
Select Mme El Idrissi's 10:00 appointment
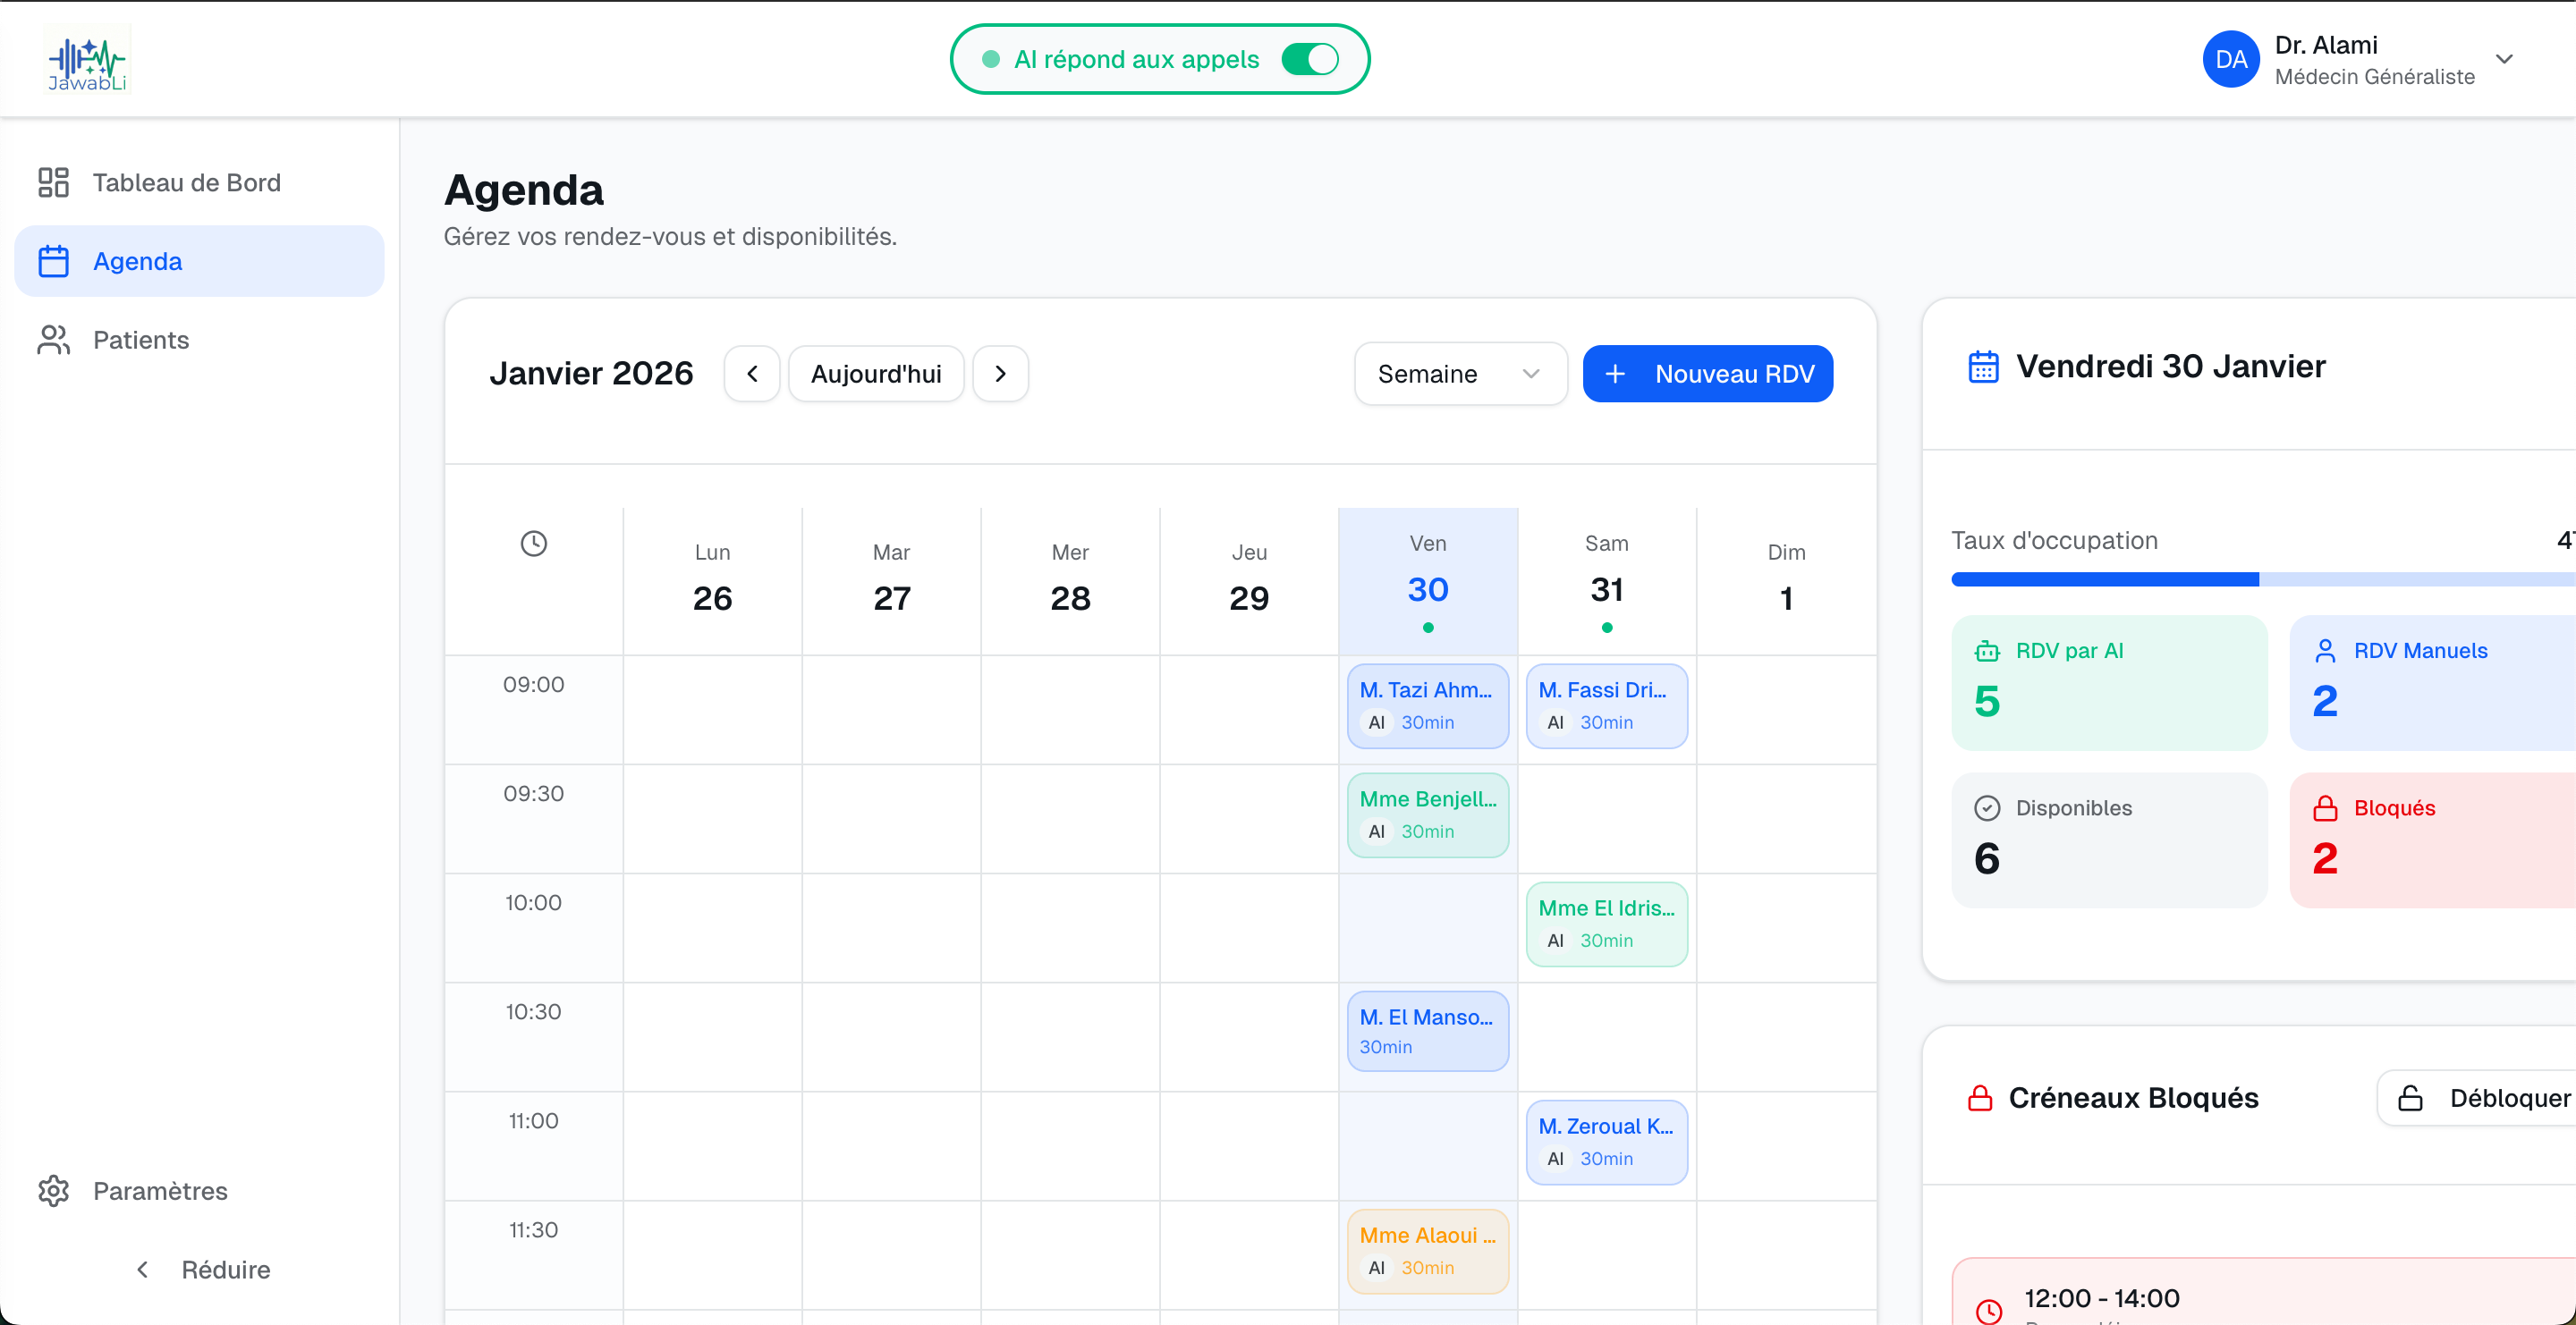pos(1605,924)
